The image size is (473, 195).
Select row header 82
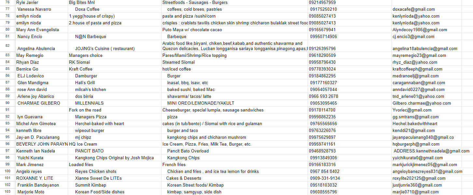[x=7, y=45]
